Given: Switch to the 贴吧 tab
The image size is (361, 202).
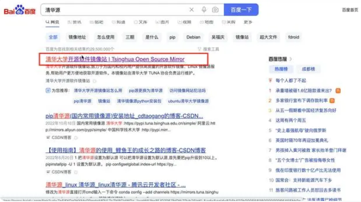Looking at the screenshot, I should coord(97,22).
